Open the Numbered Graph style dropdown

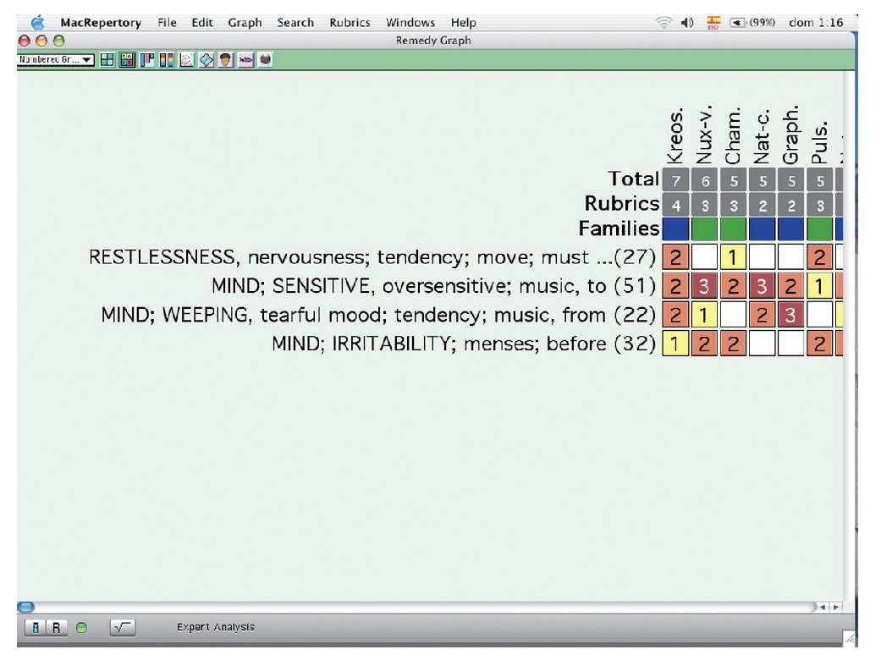(x=56, y=60)
